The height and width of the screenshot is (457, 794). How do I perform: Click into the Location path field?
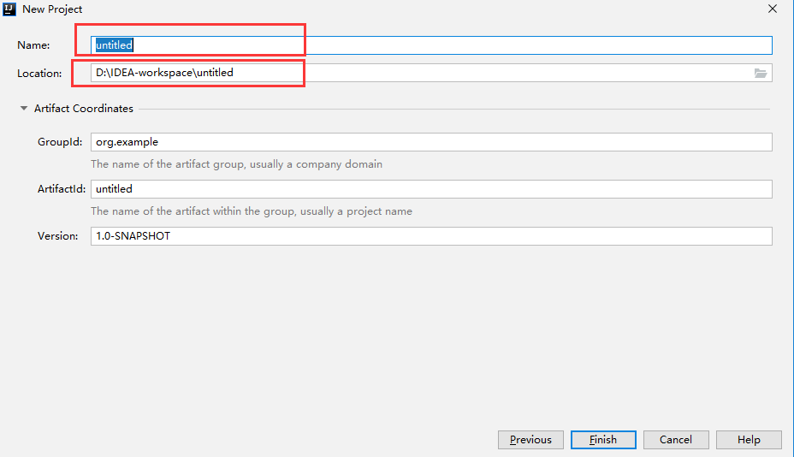click(x=419, y=73)
